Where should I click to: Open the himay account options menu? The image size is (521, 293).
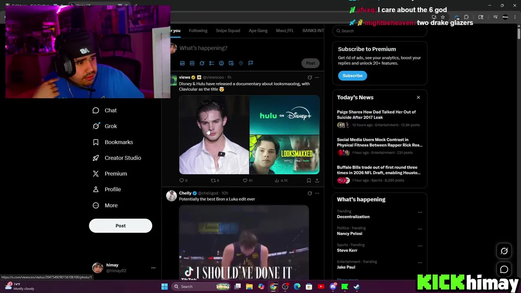(153, 268)
